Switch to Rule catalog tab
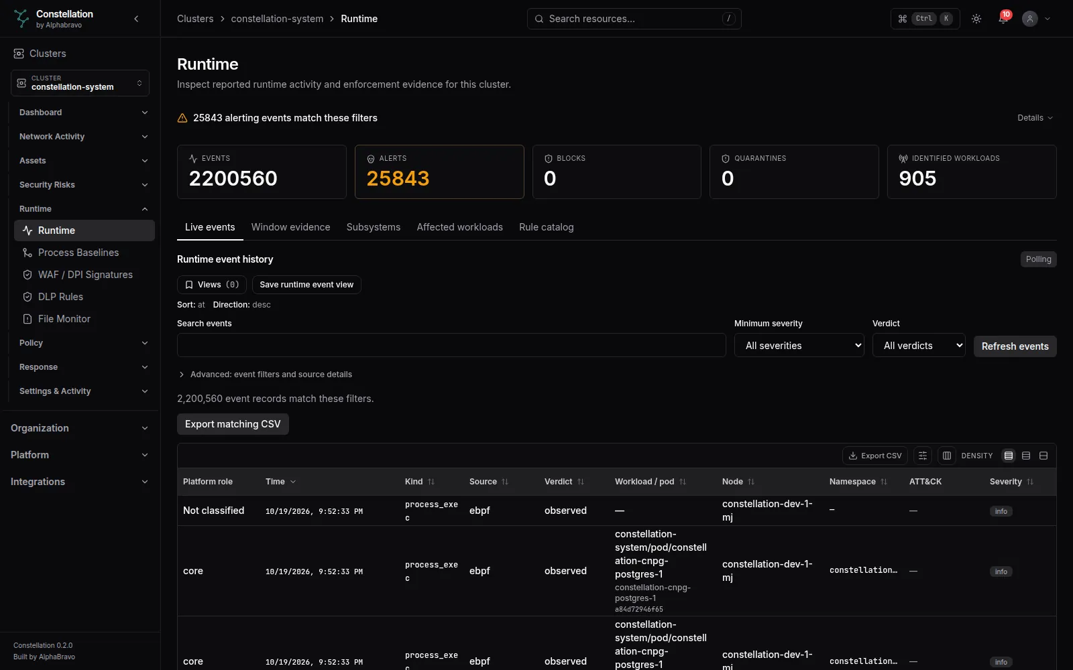Screen dimensions: 1073x670 [547, 227]
